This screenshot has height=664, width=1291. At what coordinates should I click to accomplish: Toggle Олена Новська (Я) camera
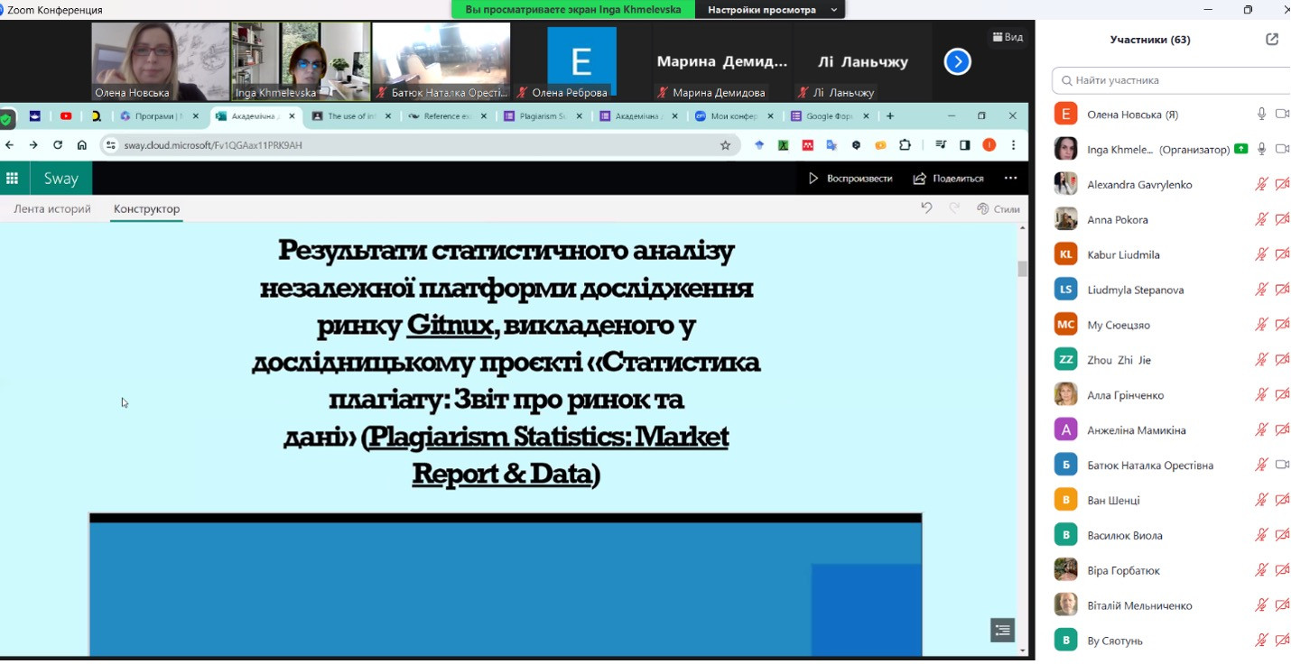(x=1282, y=115)
